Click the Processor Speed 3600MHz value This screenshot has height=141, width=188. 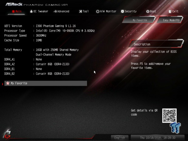(x=41, y=35)
